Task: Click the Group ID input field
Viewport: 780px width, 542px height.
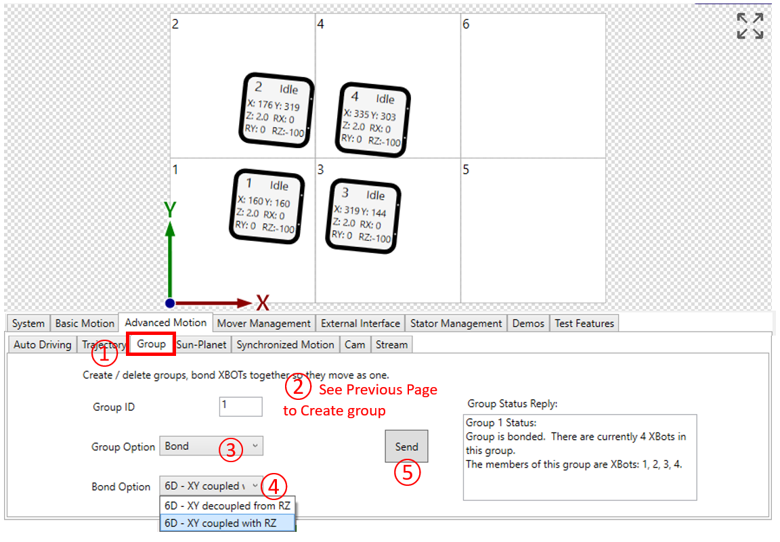Action: [x=240, y=407]
